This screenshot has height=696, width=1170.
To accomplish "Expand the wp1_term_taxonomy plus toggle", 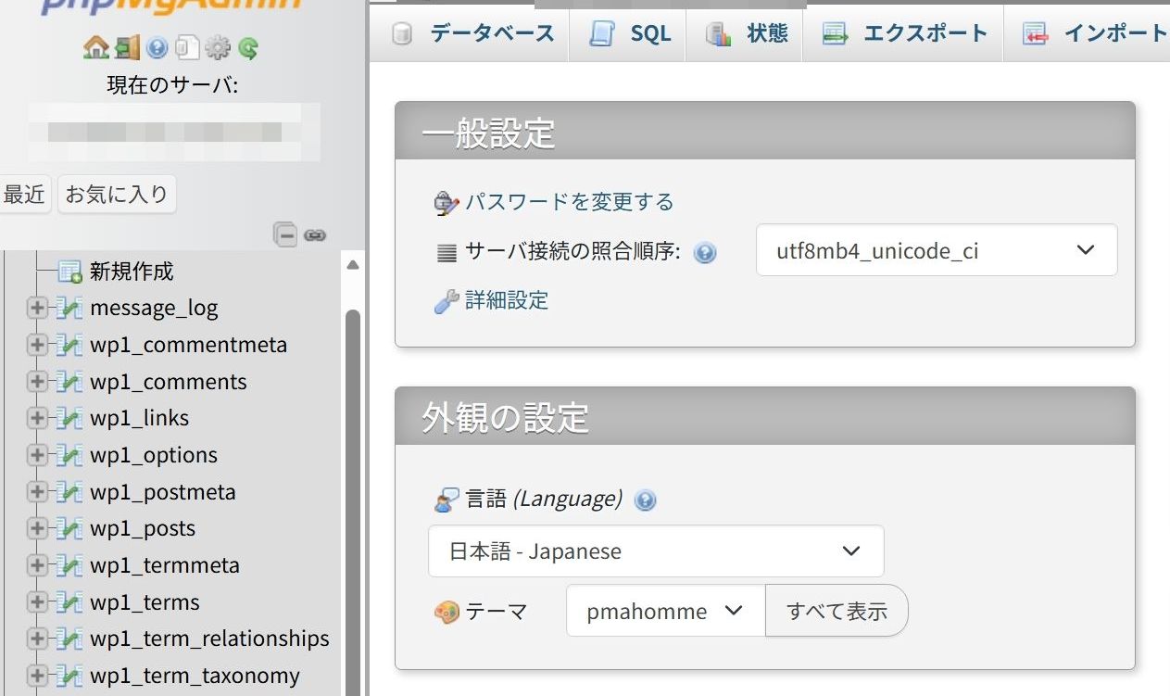I will [x=37, y=675].
